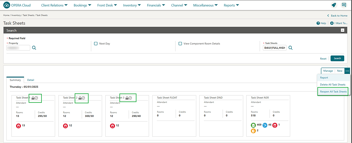Collapse the Search panel
This screenshot has height=143, width=352.
(342, 31)
